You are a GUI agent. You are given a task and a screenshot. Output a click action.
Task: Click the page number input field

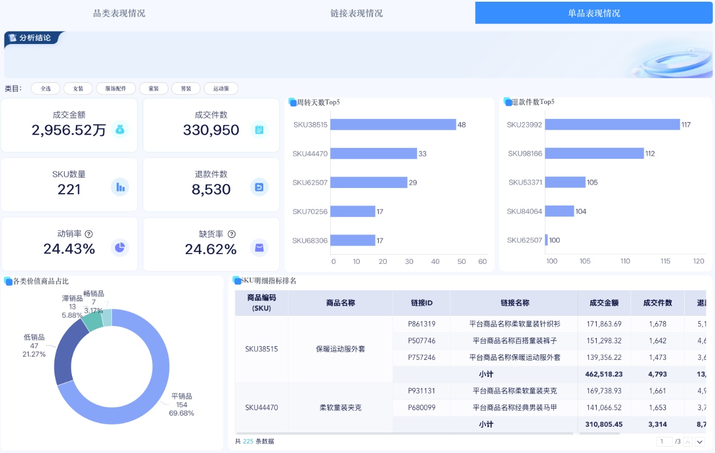[x=664, y=442]
